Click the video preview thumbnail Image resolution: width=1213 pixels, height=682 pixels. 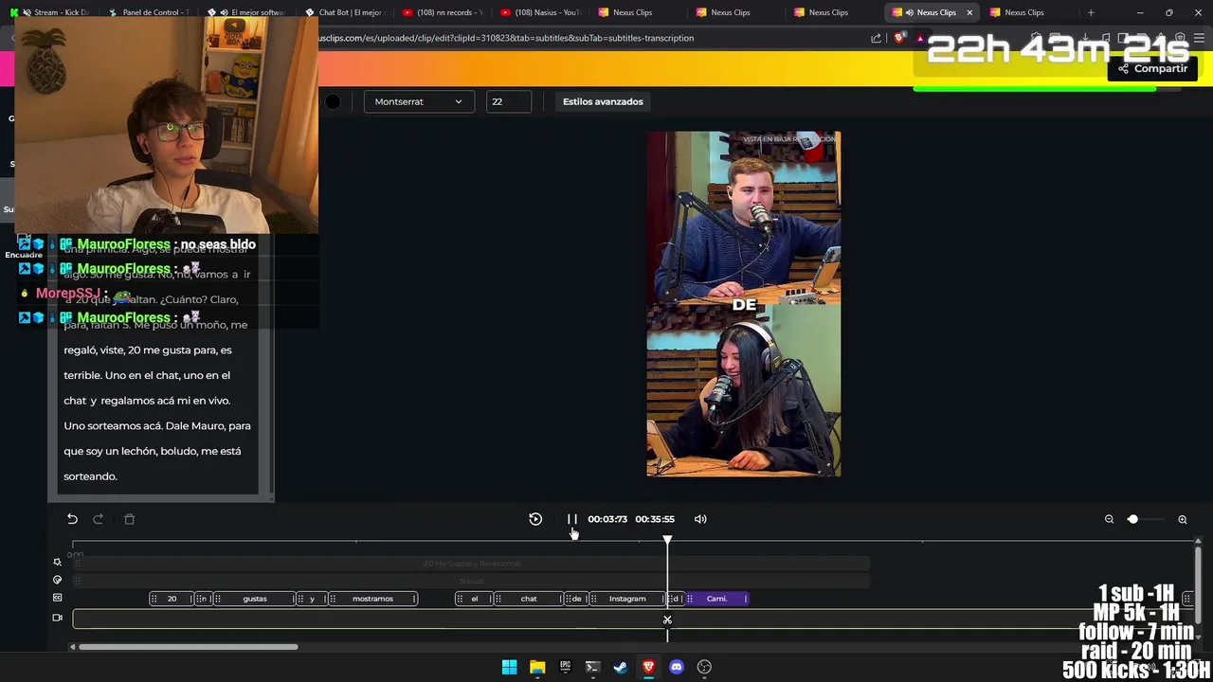pyautogui.click(x=744, y=304)
